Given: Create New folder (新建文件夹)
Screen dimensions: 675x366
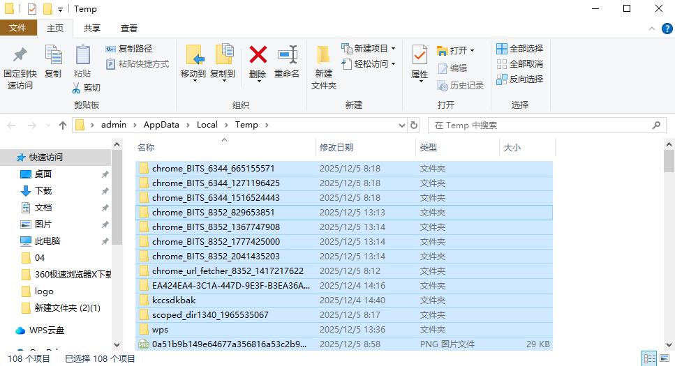Looking at the screenshot, I should [323, 67].
